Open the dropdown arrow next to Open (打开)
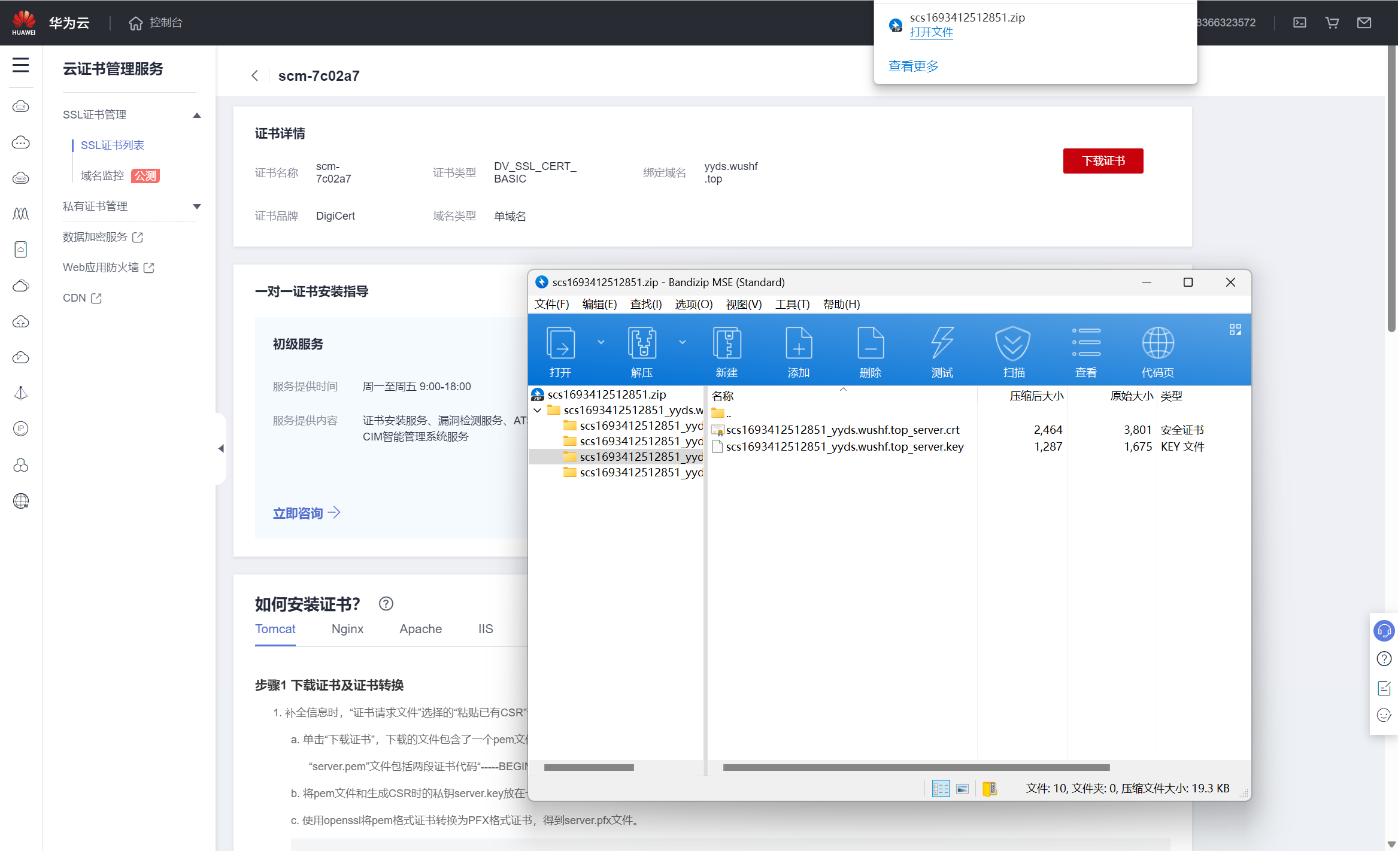This screenshot has width=1398, height=851. pyautogui.click(x=601, y=342)
